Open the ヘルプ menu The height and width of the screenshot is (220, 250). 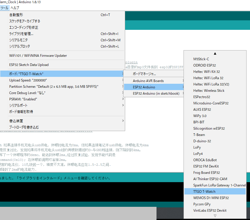click(x=15, y=8)
